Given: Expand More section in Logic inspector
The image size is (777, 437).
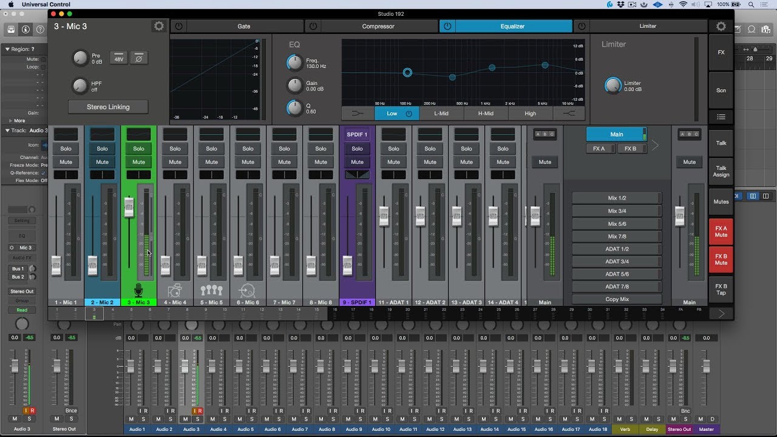Looking at the screenshot, I should click(10, 121).
